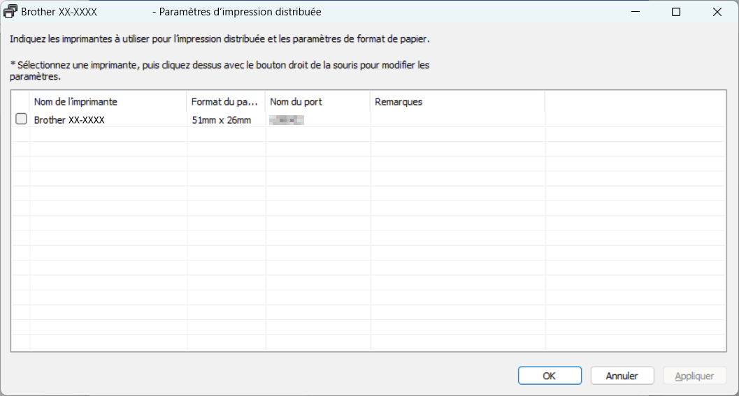The image size is (739, 396).
Task: Maximize the Paramètres d'impression distribuée window
Action: [676, 12]
